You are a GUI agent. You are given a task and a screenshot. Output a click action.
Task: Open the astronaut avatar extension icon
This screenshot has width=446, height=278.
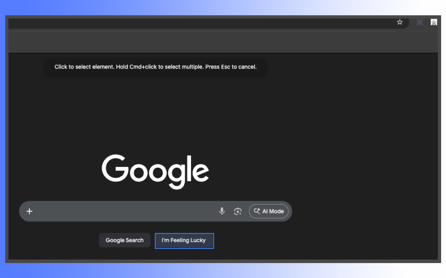pyautogui.click(x=434, y=22)
